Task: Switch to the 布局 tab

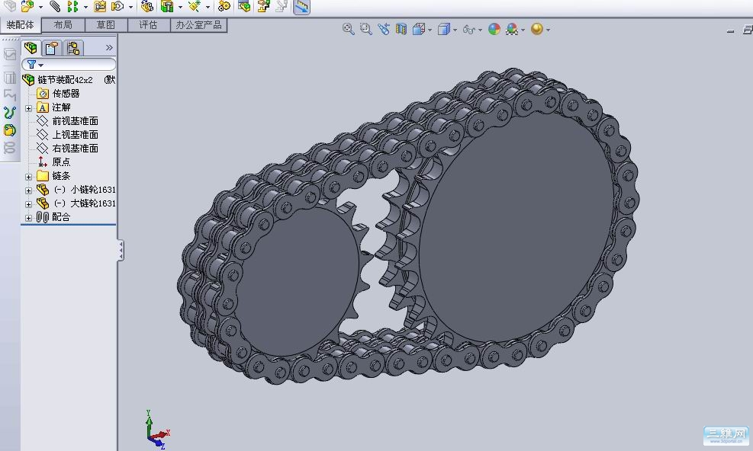Action: pyautogui.click(x=63, y=25)
